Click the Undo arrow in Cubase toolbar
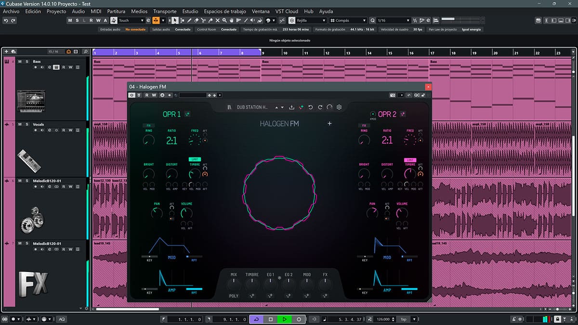This screenshot has height=325, width=578. pyautogui.click(x=6, y=20)
